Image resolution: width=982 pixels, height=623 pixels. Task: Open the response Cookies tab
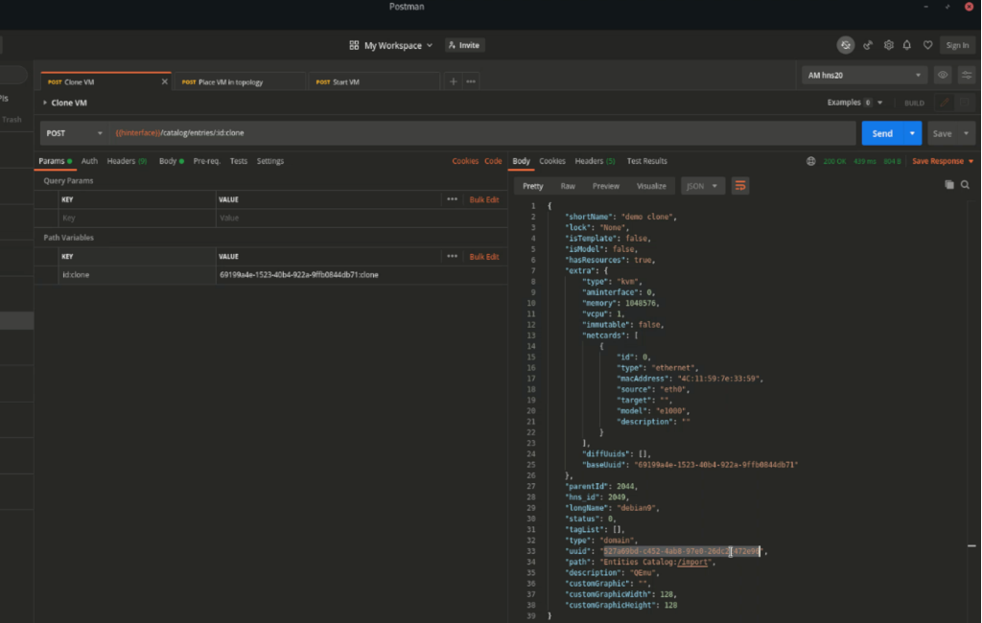(x=552, y=161)
